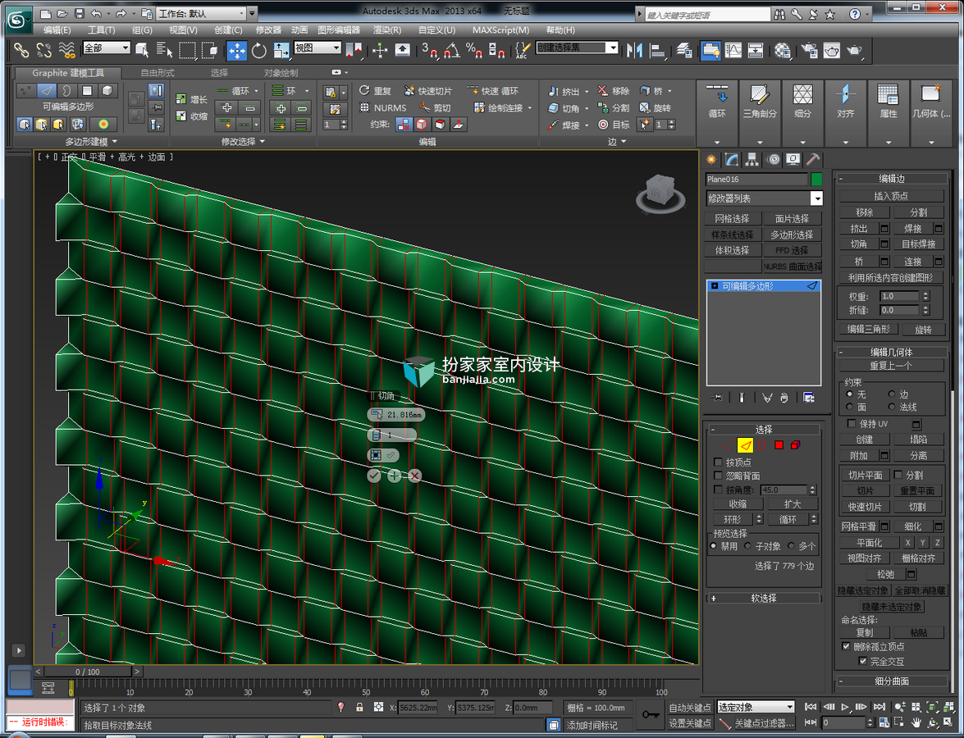Select the Move transform tool
964x738 pixels.
[x=237, y=50]
